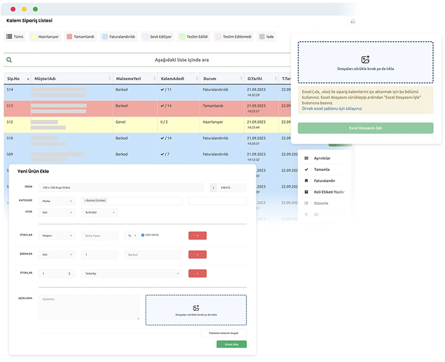Click the red button in Fiyatlar row
The width and height of the screenshot is (445, 362).
tap(197, 236)
